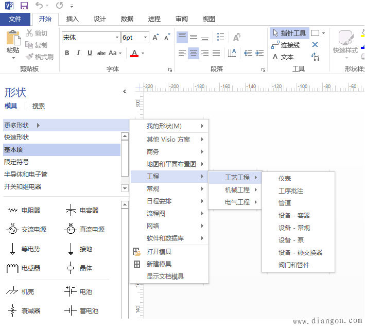Viewport: 365px width, 328px height.
Task: Click the decrease indent icon
Action: coord(248,53)
